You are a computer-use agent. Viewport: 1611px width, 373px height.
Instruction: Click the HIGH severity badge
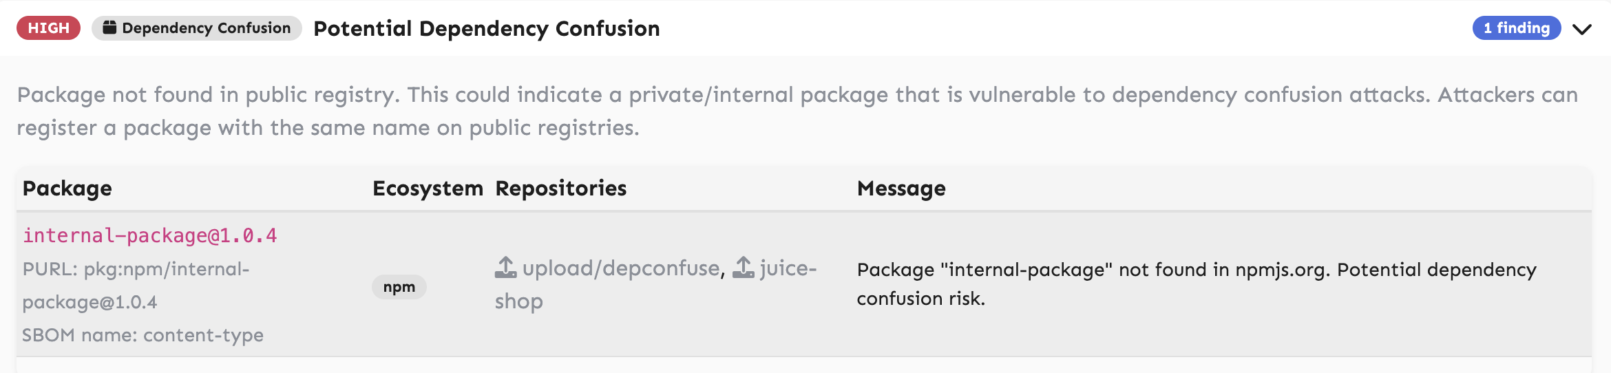point(49,28)
